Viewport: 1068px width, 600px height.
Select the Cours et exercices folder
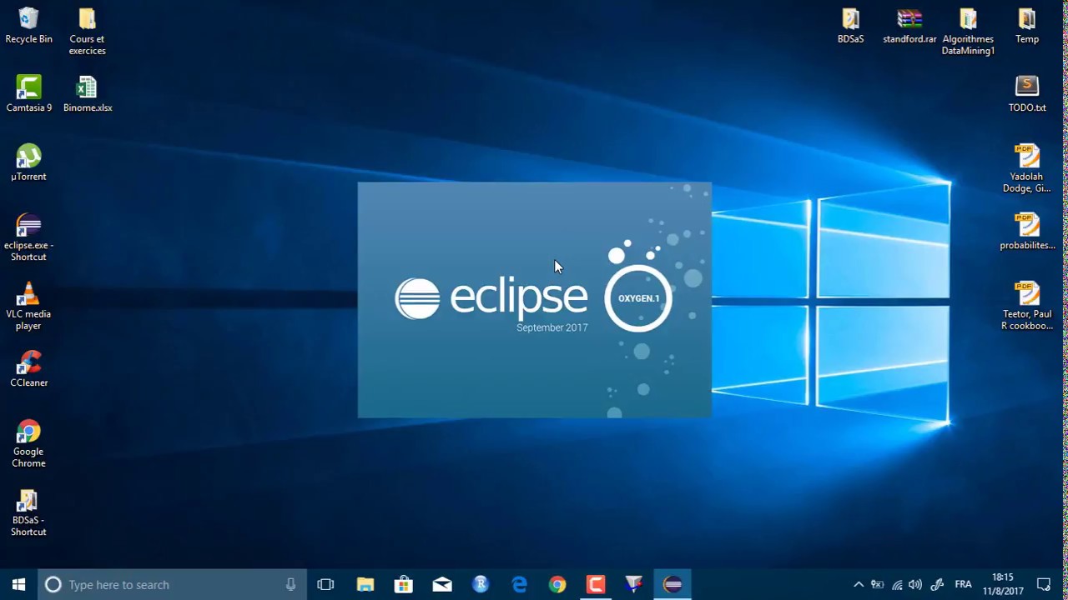(x=87, y=32)
